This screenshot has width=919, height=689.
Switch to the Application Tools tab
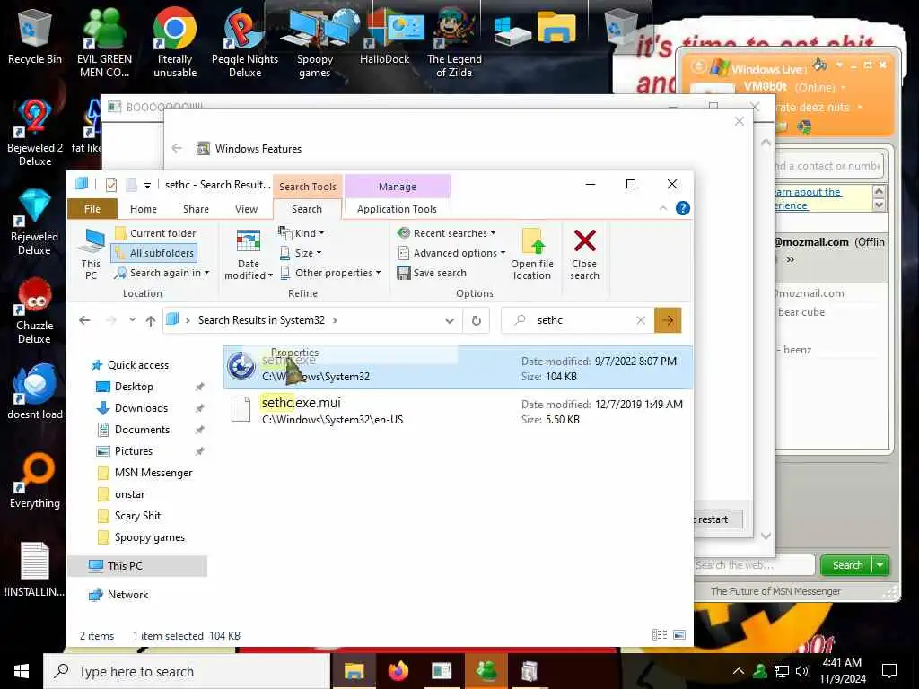tap(397, 209)
